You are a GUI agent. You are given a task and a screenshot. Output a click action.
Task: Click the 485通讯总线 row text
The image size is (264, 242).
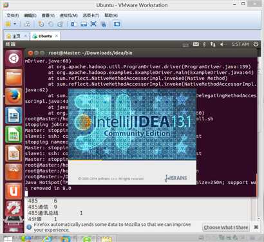[x=43, y=213]
